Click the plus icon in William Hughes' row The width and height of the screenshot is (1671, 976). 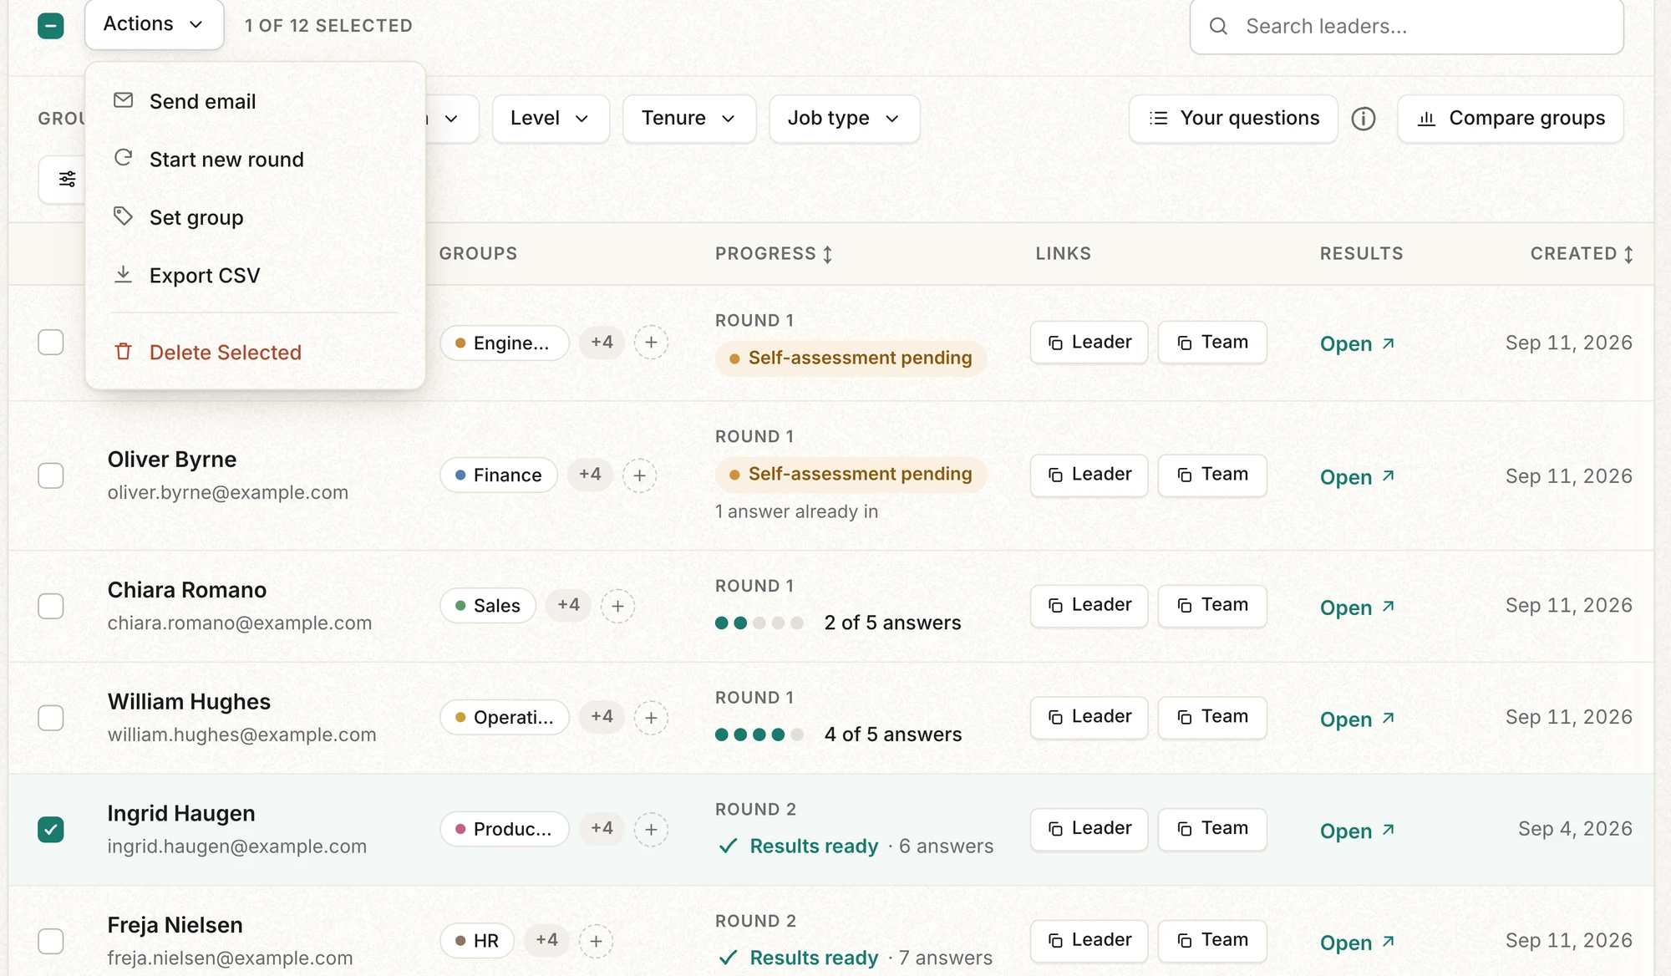coord(651,718)
